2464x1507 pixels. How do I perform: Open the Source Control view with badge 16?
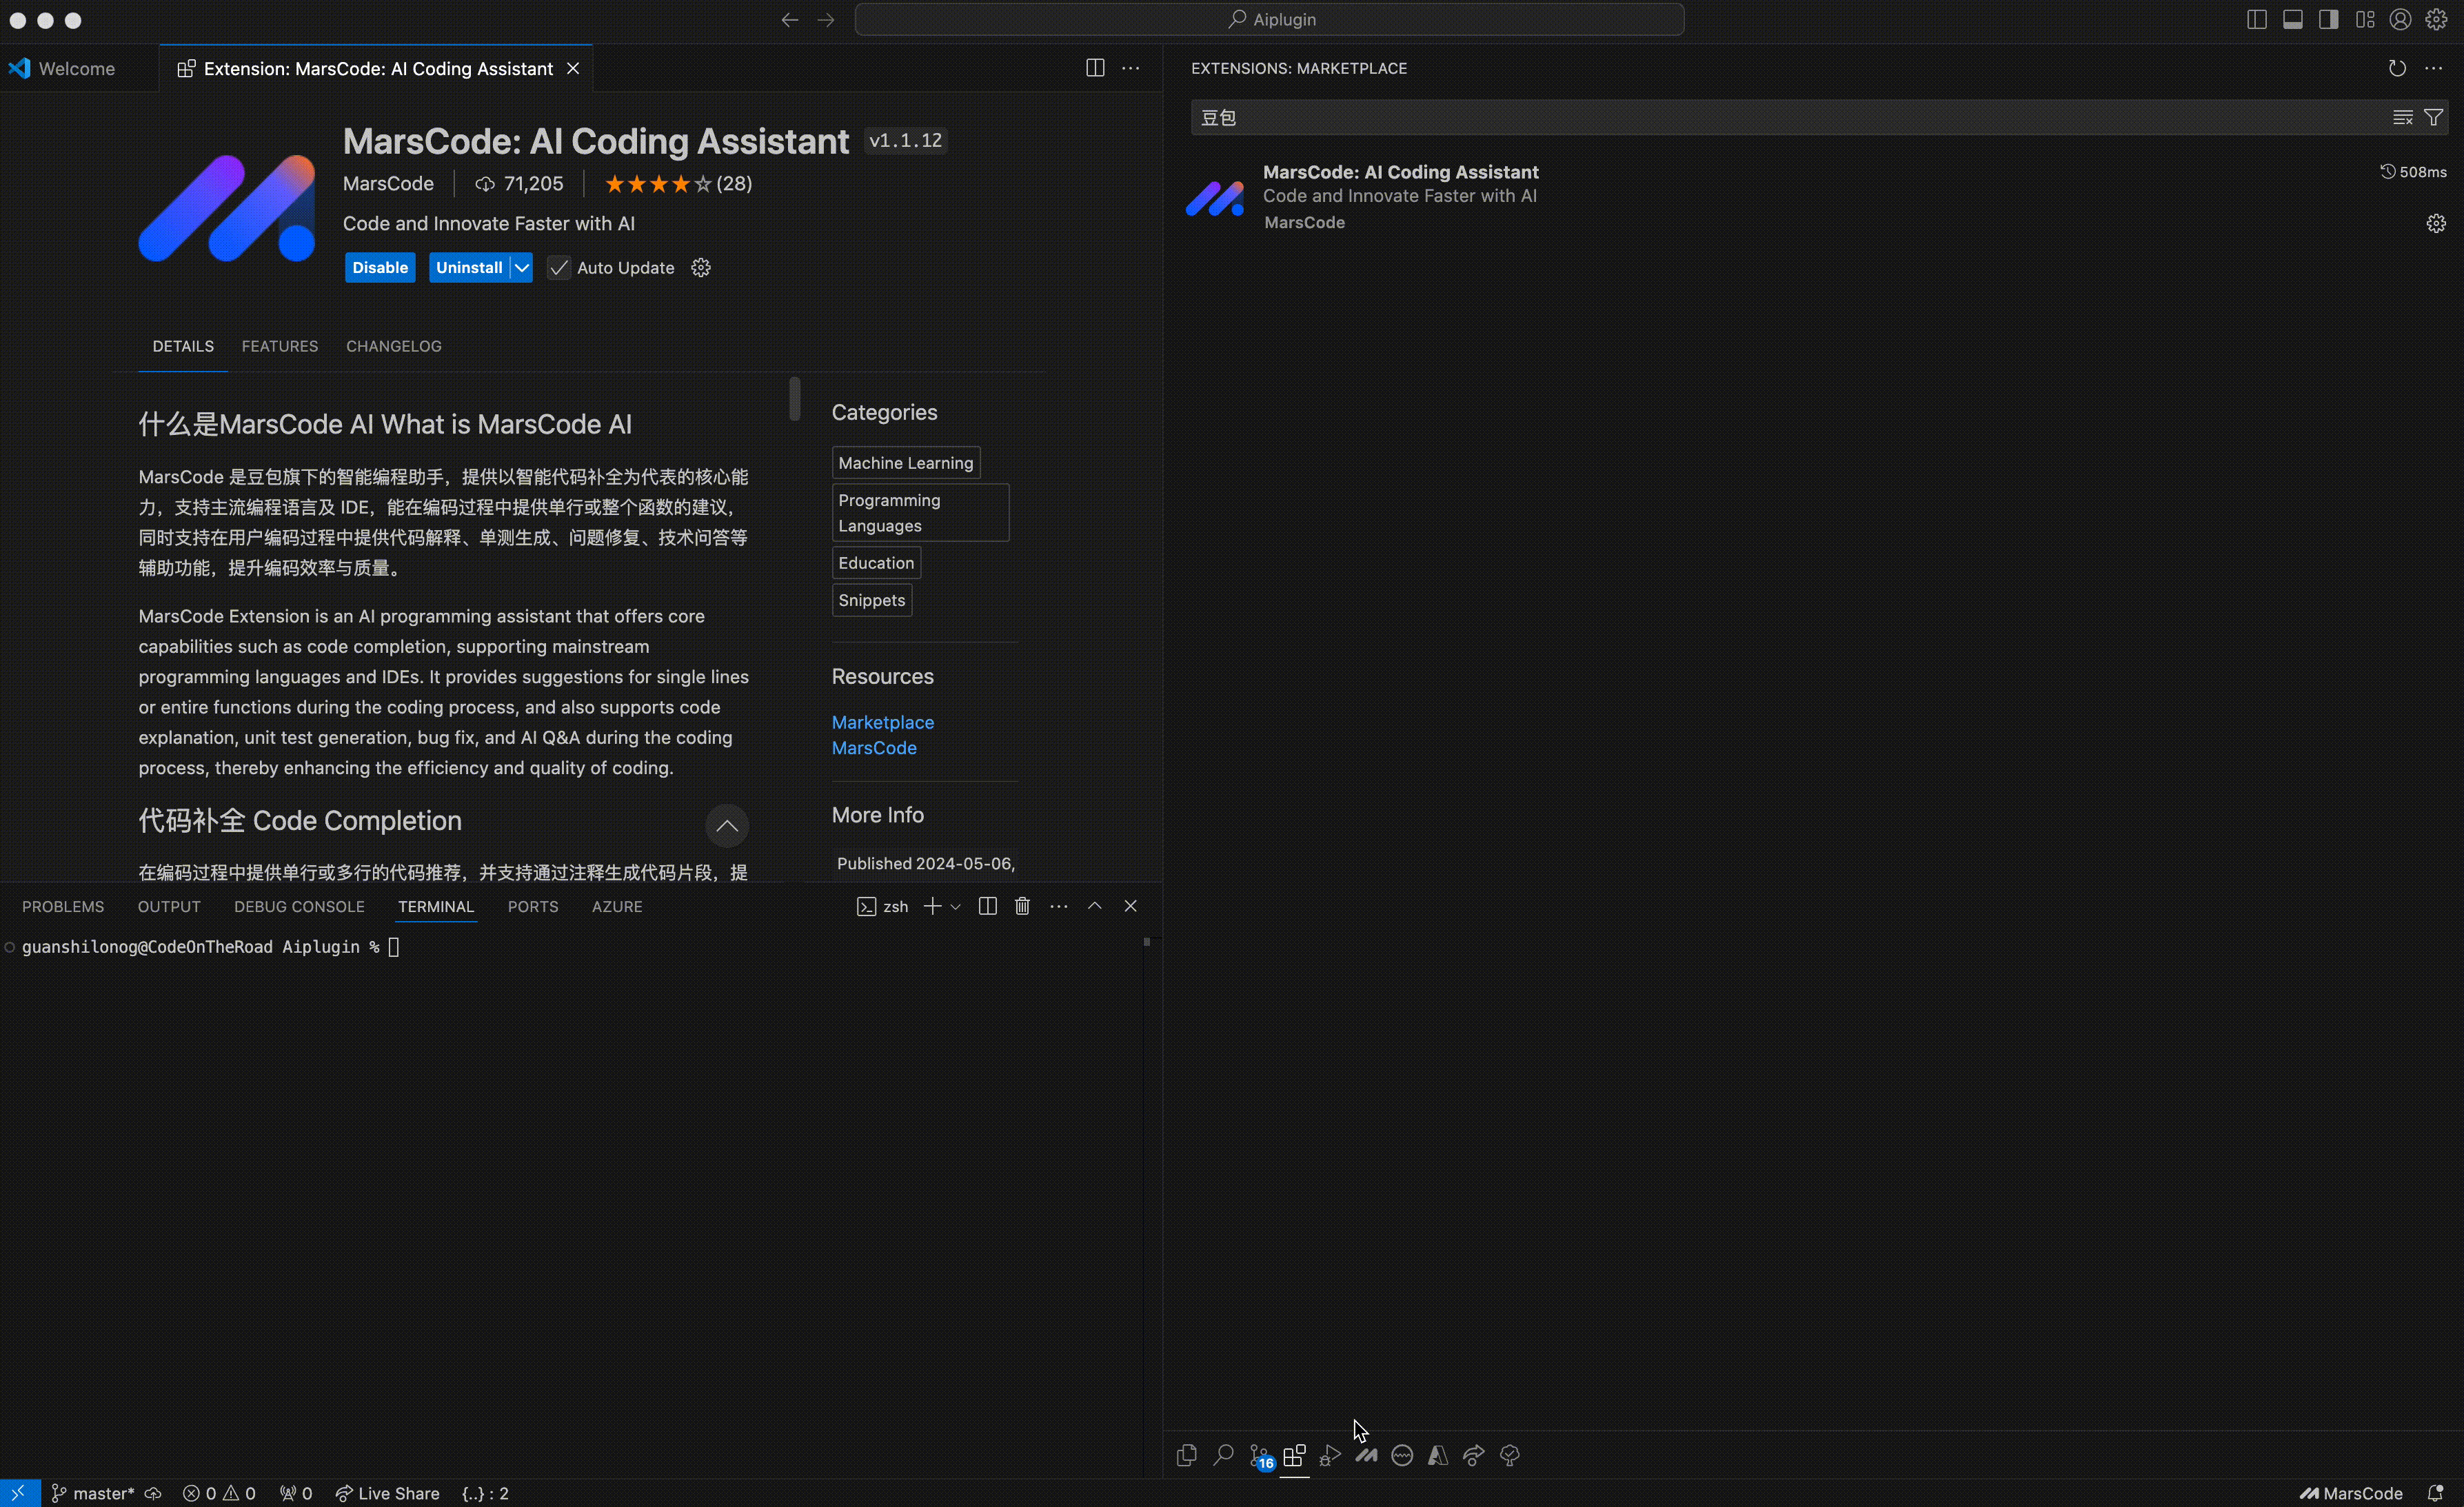coord(1260,1455)
